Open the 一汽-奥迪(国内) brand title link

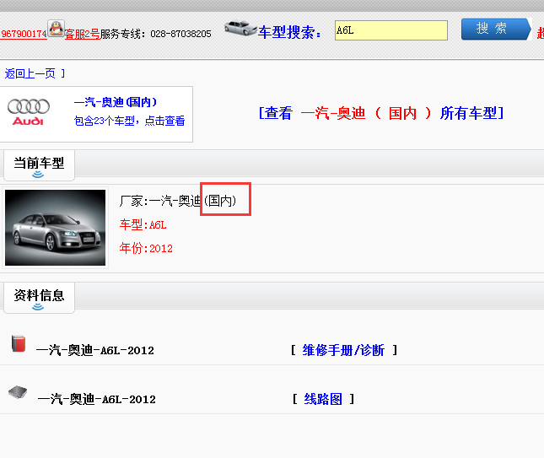click(116, 102)
